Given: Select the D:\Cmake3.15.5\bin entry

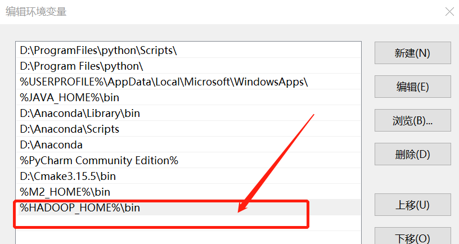Looking at the screenshot, I should [67, 176].
